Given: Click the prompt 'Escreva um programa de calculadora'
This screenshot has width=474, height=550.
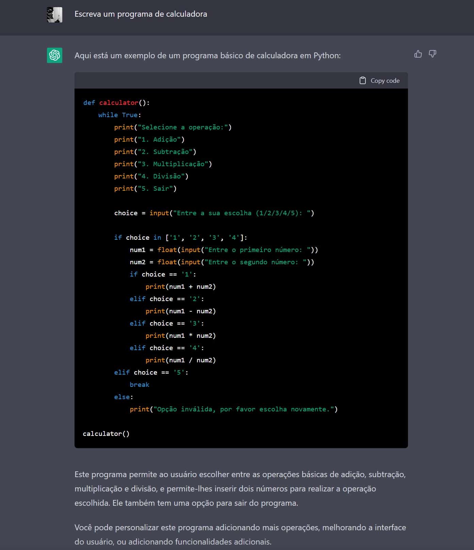Looking at the screenshot, I should pyautogui.click(x=141, y=14).
